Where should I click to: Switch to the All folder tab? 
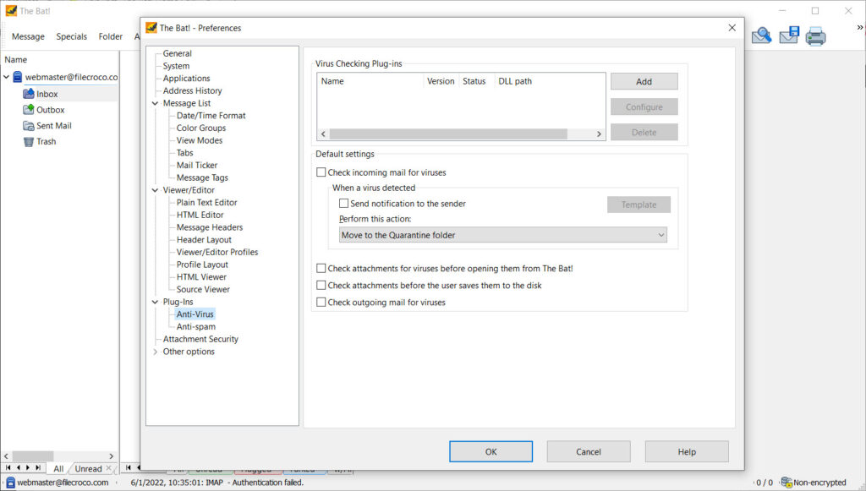coord(58,468)
